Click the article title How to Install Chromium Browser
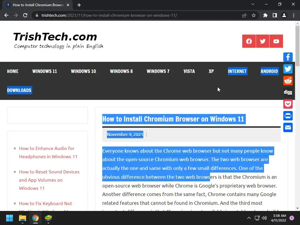Viewport: 300px width, 225px height. [x=174, y=119]
